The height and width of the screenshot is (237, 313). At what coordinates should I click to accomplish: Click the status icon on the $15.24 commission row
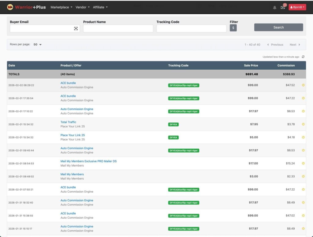tap(303, 163)
